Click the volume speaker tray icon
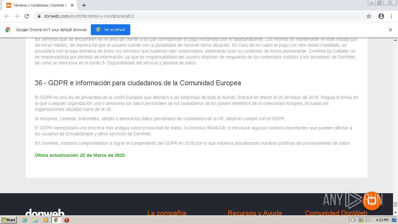398x224 pixels. [354, 220]
